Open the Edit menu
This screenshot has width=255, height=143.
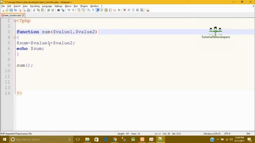coord(9,6)
